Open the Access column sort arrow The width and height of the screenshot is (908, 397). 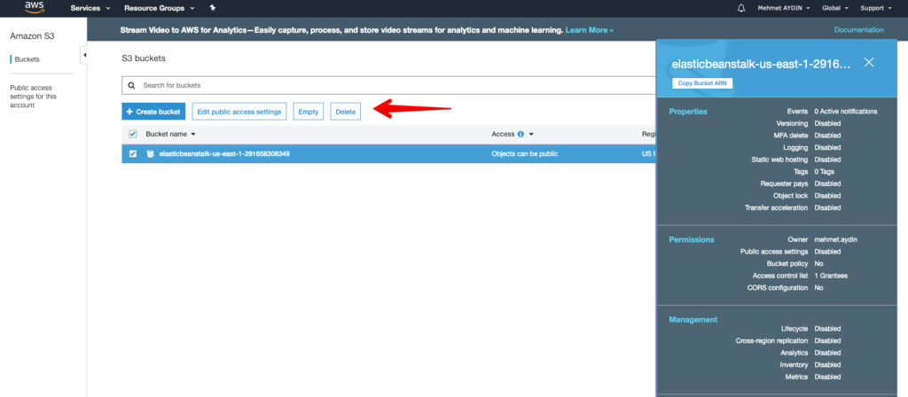click(531, 135)
